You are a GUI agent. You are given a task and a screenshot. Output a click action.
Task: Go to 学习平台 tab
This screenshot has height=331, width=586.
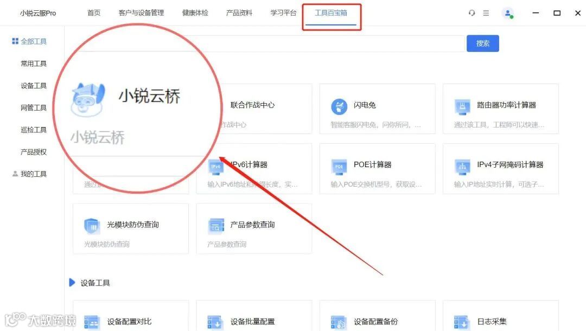point(283,13)
